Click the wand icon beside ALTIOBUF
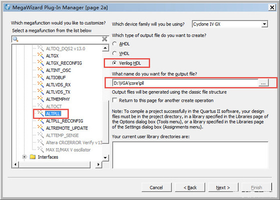 click(x=40, y=77)
